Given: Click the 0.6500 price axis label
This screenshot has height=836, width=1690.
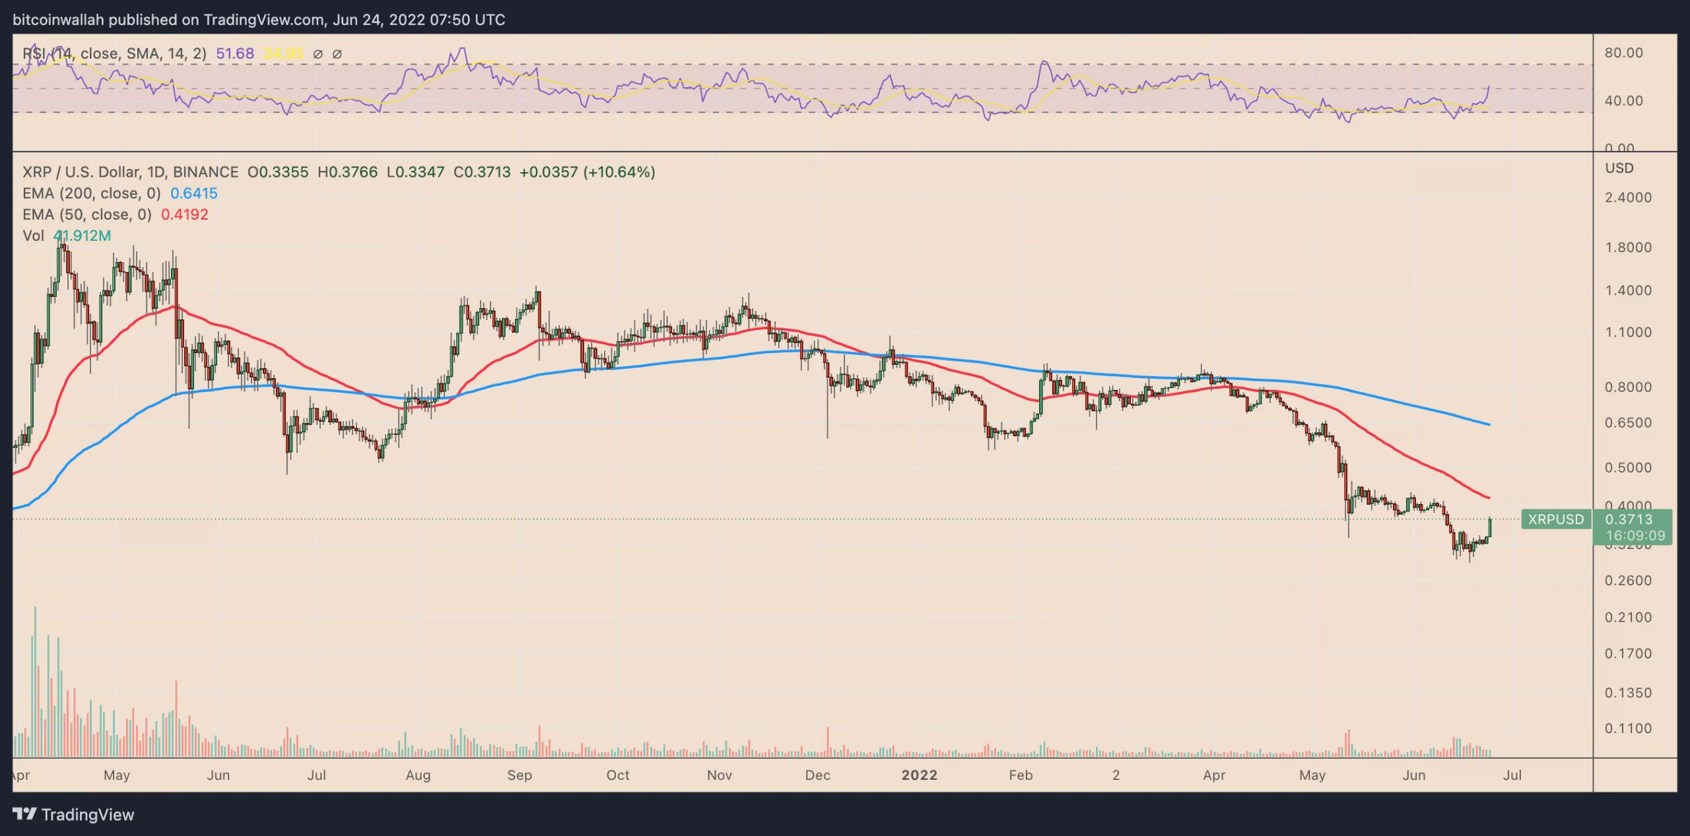Looking at the screenshot, I should (x=1628, y=423).
